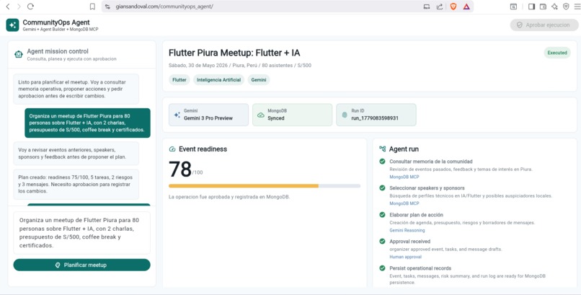Screen dimensions: 581x295
Task: Open the browser hamburger menu
Action: coord(577,6)
